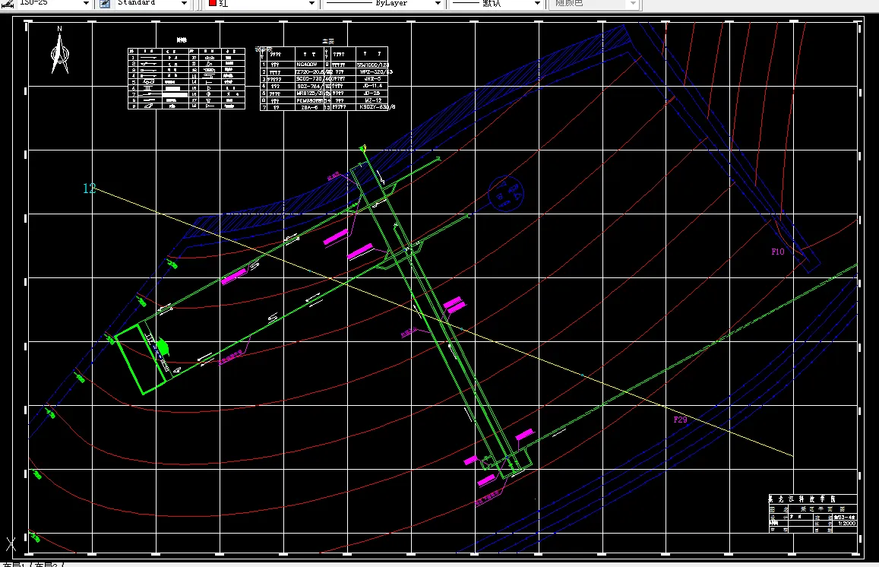The image size is (879, 567).
Task: Open the ISO-25 dimension style dropdown
Action: (x=86, y=3)
